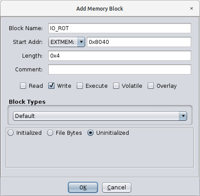Click the Cancel button
This screenshot has height=196, width=200.
[x=117, y=188]
